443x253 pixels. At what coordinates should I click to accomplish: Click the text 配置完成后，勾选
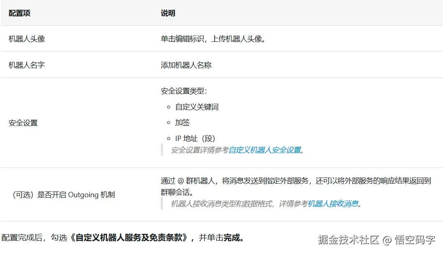34,238
